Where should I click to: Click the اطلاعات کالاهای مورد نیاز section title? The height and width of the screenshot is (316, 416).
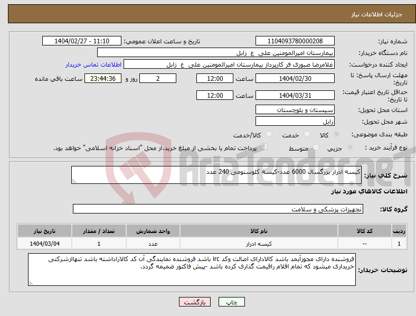point(369,191)
